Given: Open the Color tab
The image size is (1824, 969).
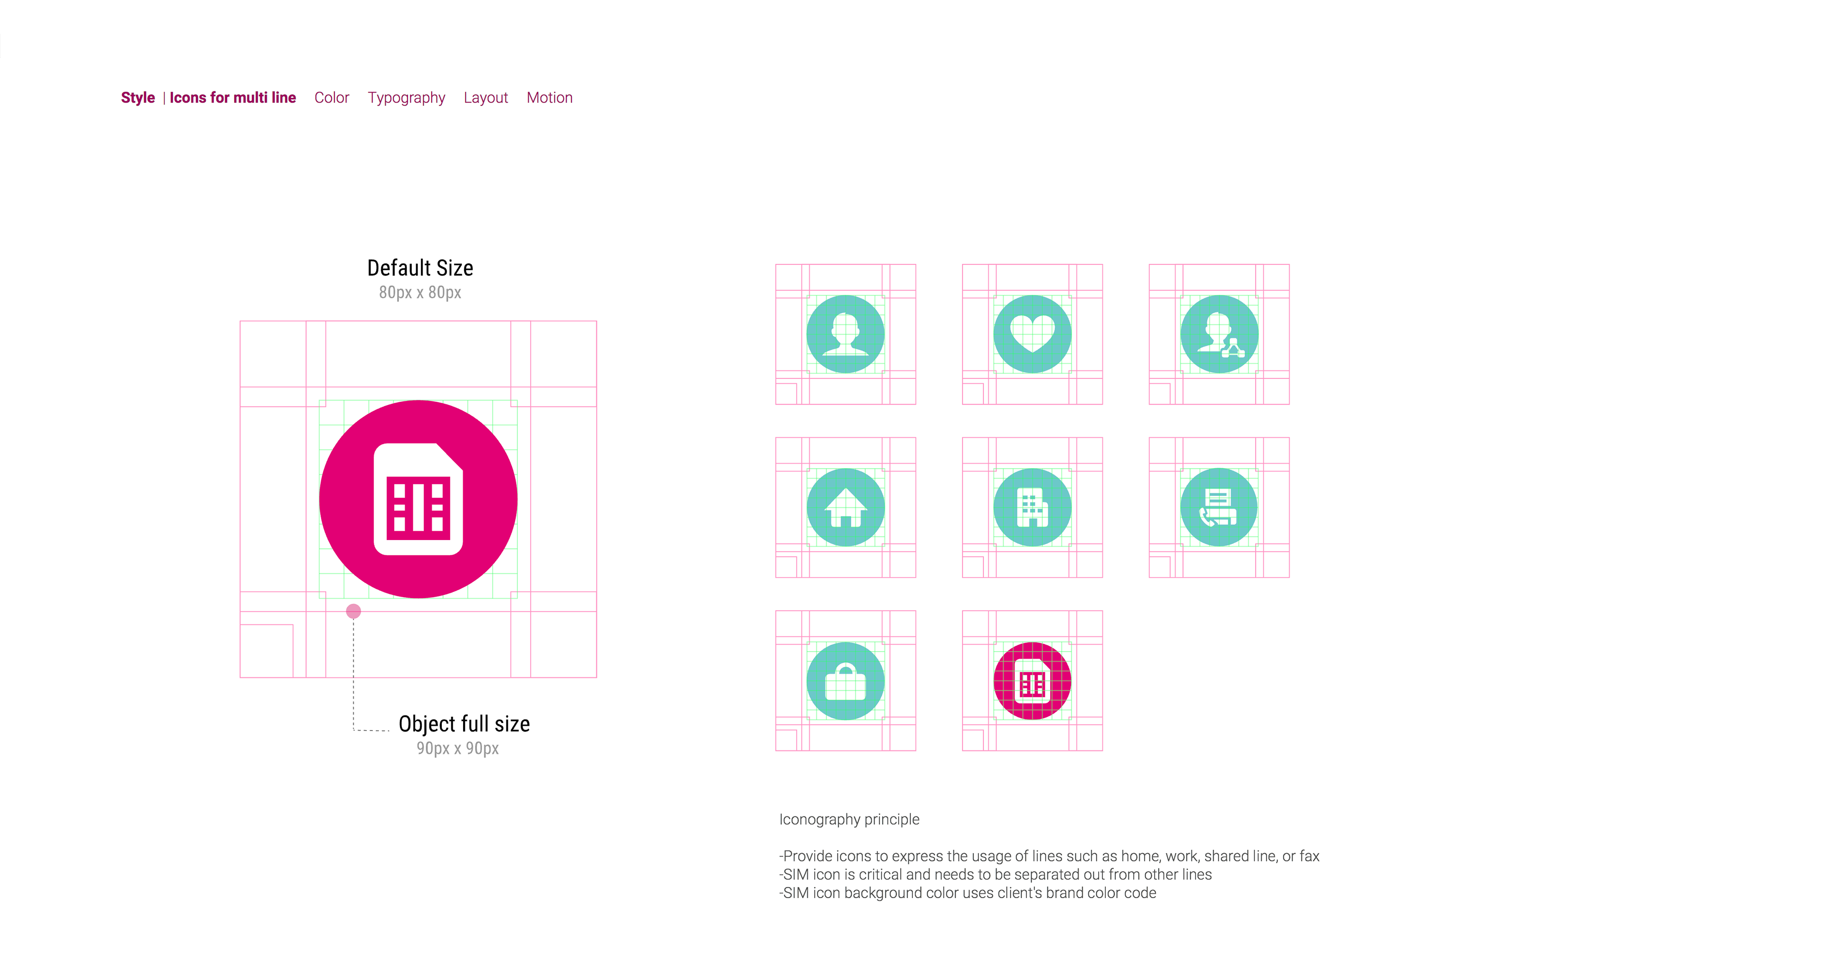Looking at the screenshot, I should click(x=332, y=98).
